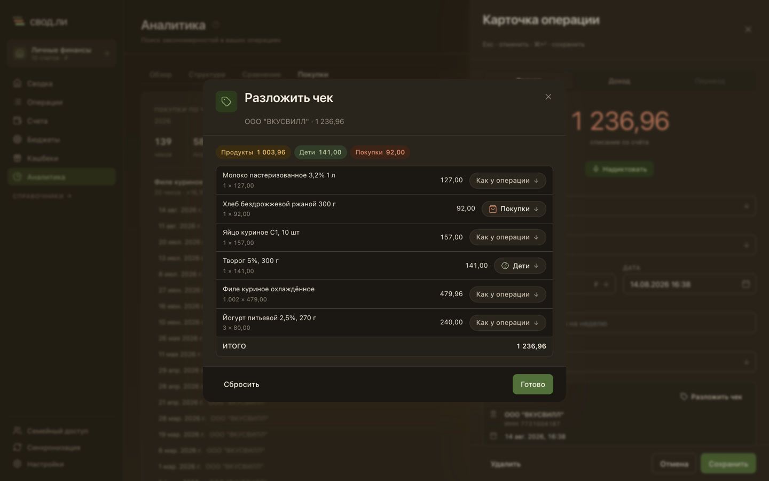Click the Операции icon in the sidebar
The width and height of the screenshot is (769, 481).
[x=17, y=102]
